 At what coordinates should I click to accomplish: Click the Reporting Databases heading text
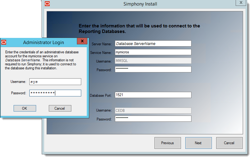pos(139,29)
